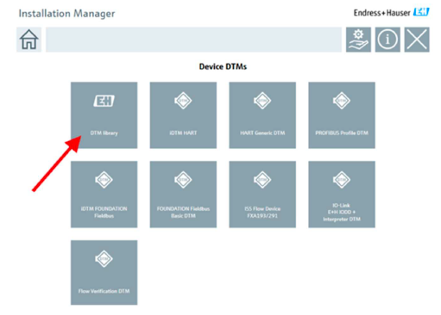441x315 pixels.
Task: Open the Flow Verification DTM tile
Action: pos(104,273)
